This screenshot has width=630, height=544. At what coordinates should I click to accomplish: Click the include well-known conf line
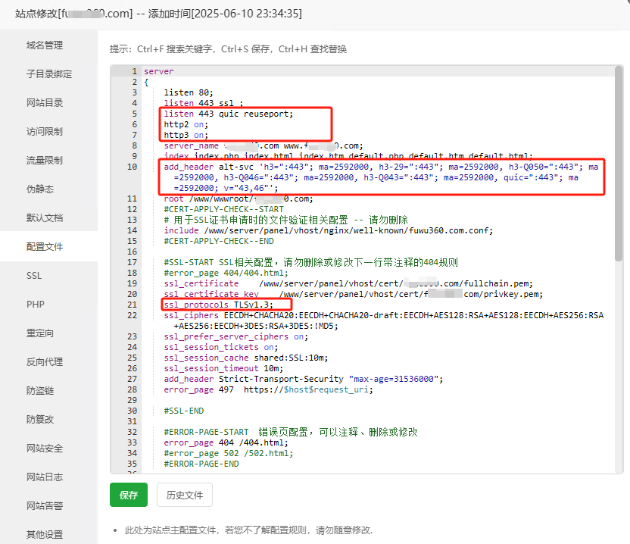pyautogui.click(x=329, y=230)
